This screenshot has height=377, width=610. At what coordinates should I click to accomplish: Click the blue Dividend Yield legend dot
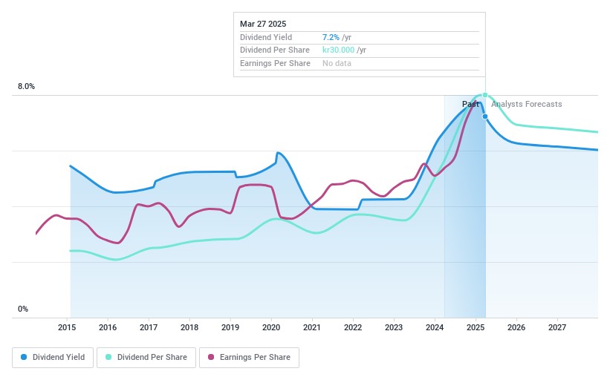(25, 357)
